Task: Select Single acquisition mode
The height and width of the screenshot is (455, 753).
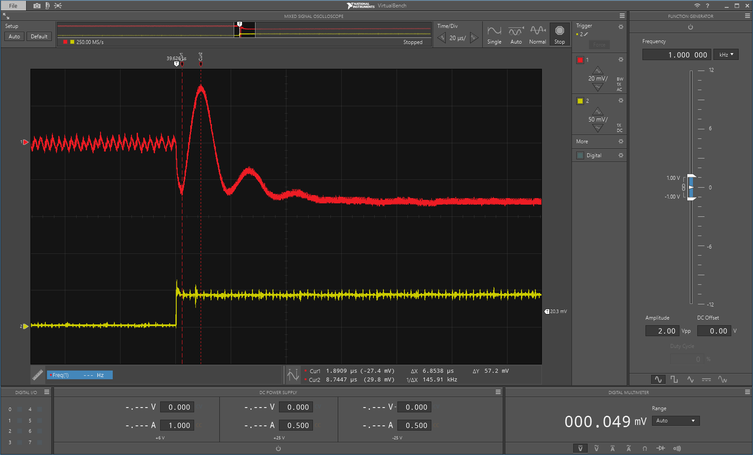Action: 494,34
